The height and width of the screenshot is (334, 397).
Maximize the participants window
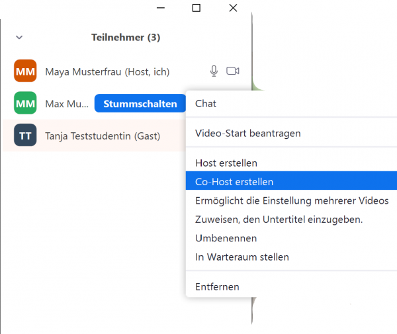coord(196,8)
